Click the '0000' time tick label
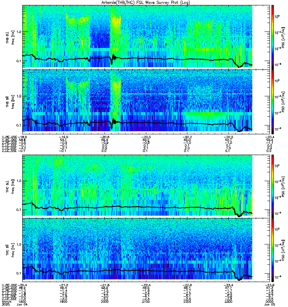288x307 pixels. pyautogui.click(x=270, y=302)
